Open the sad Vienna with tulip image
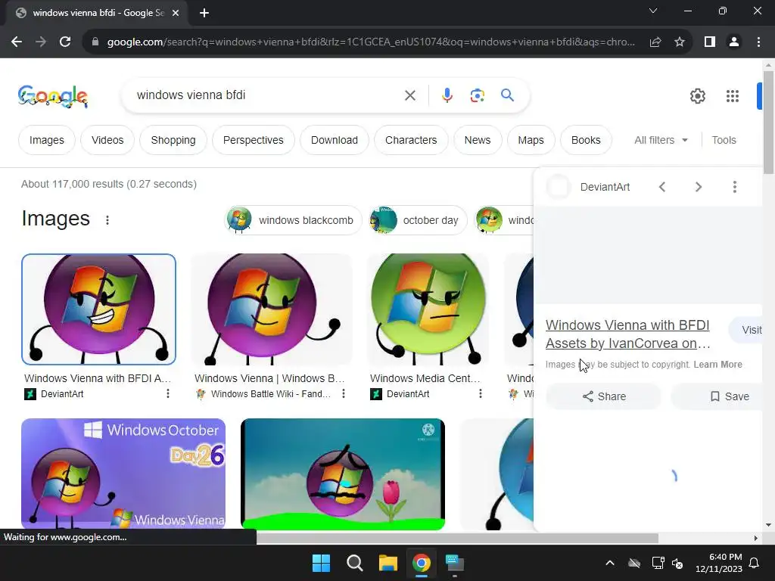 click(x=343, y=474)
